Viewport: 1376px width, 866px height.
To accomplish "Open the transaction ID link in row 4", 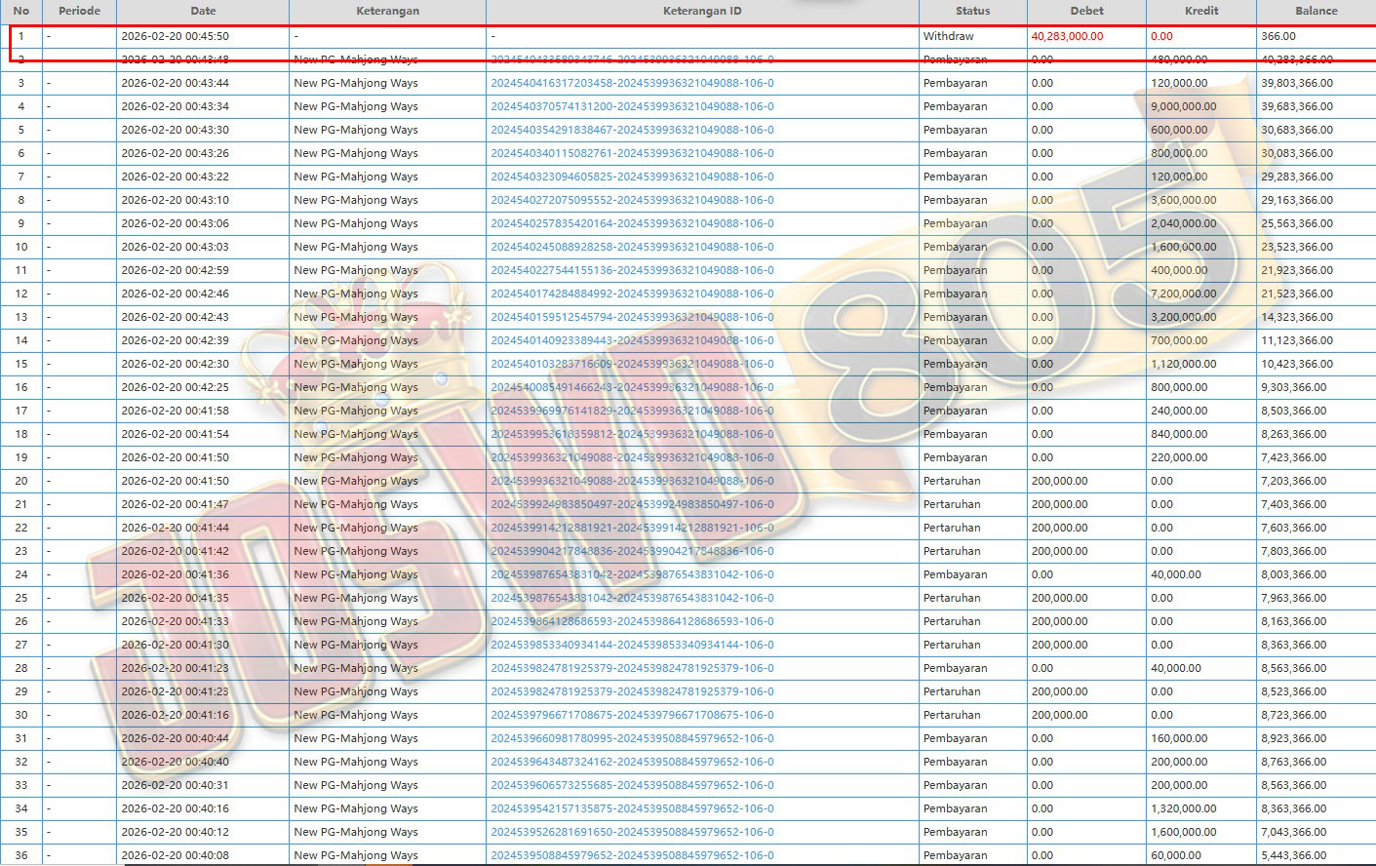I will pos(632,106).
